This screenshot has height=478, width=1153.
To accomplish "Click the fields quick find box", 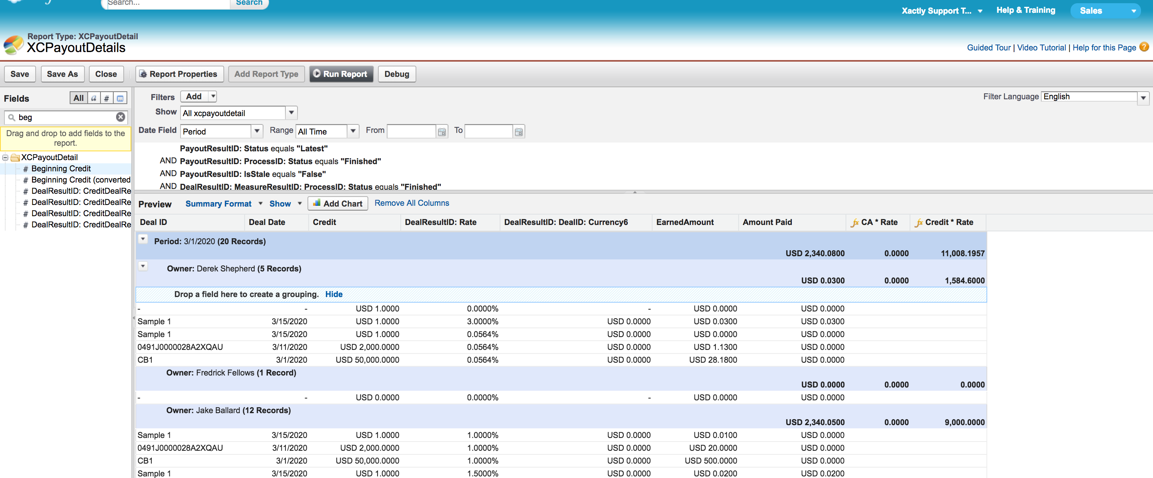I will [65, 117].
